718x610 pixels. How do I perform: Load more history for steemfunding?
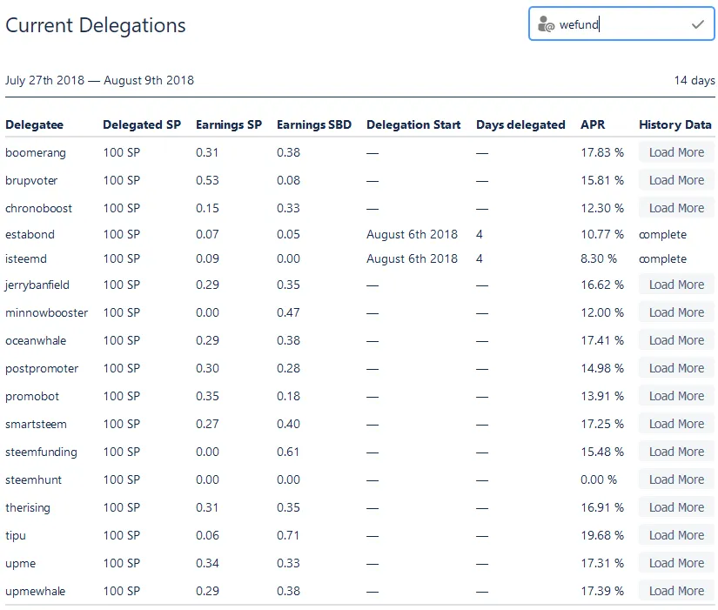point(676,452)
